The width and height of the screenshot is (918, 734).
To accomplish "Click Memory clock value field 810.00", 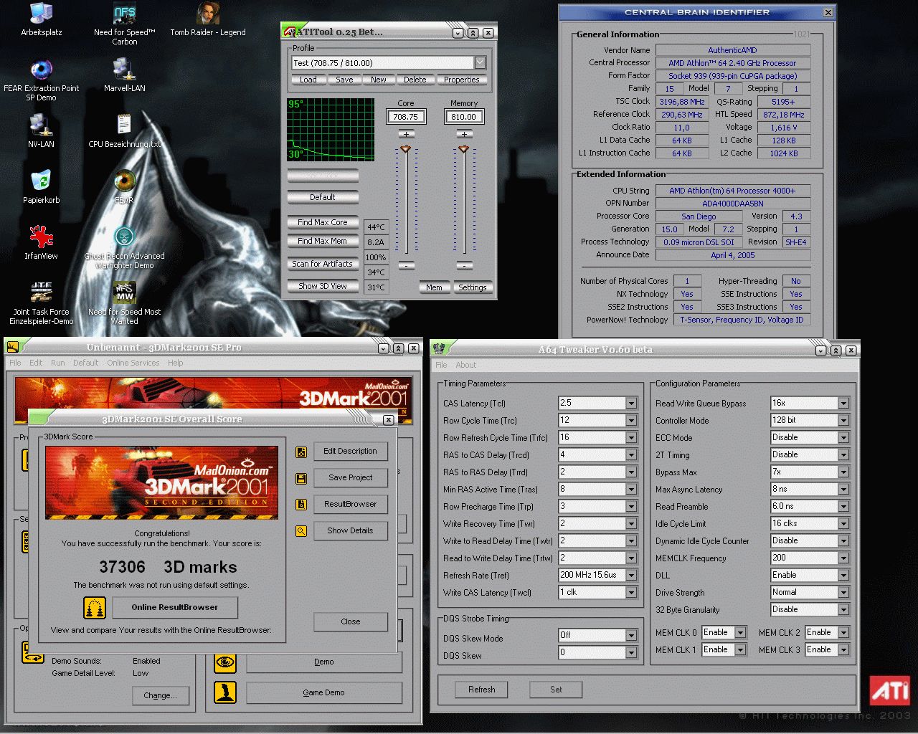I will [464, 117].
